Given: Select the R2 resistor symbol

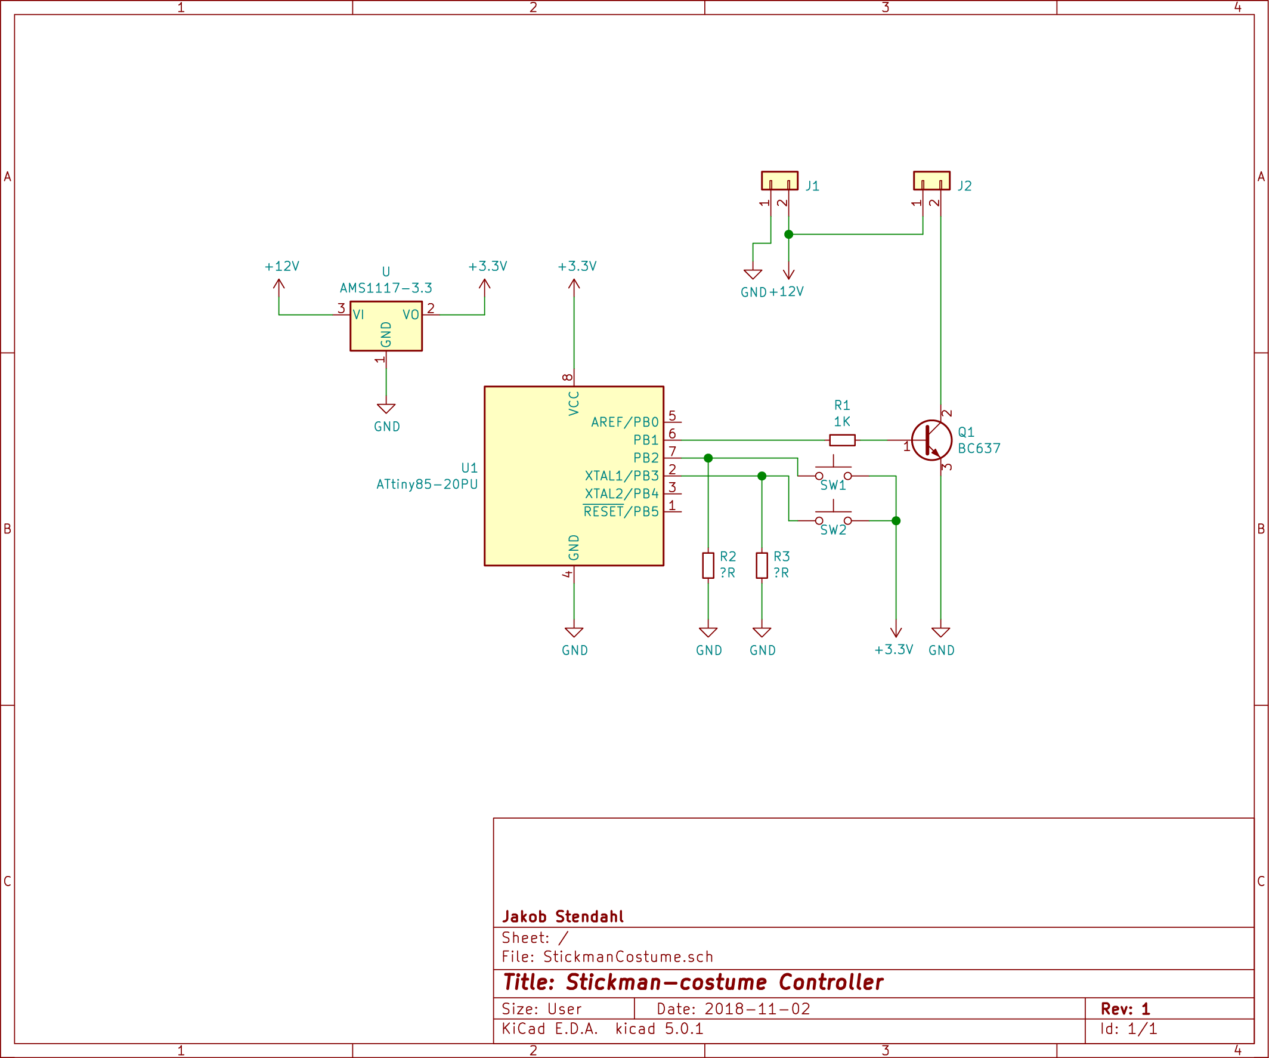Looking at the screenshot, I should coord(708,565).
